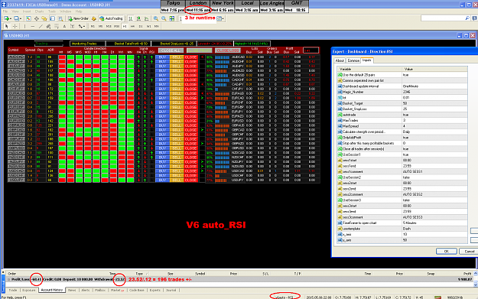Switch to bar chart icon
This screenshot has height=299, width=478.
click(x=131, y=18)
